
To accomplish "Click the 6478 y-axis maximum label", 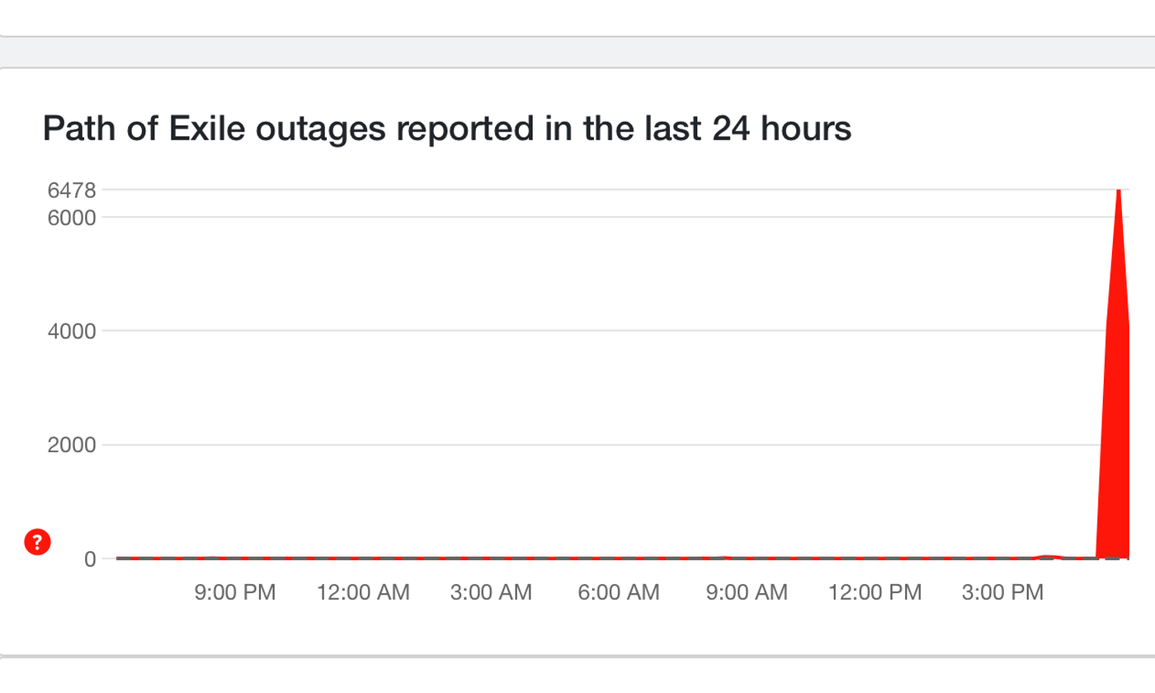I will pyautogui.click(x=73, y=191).
